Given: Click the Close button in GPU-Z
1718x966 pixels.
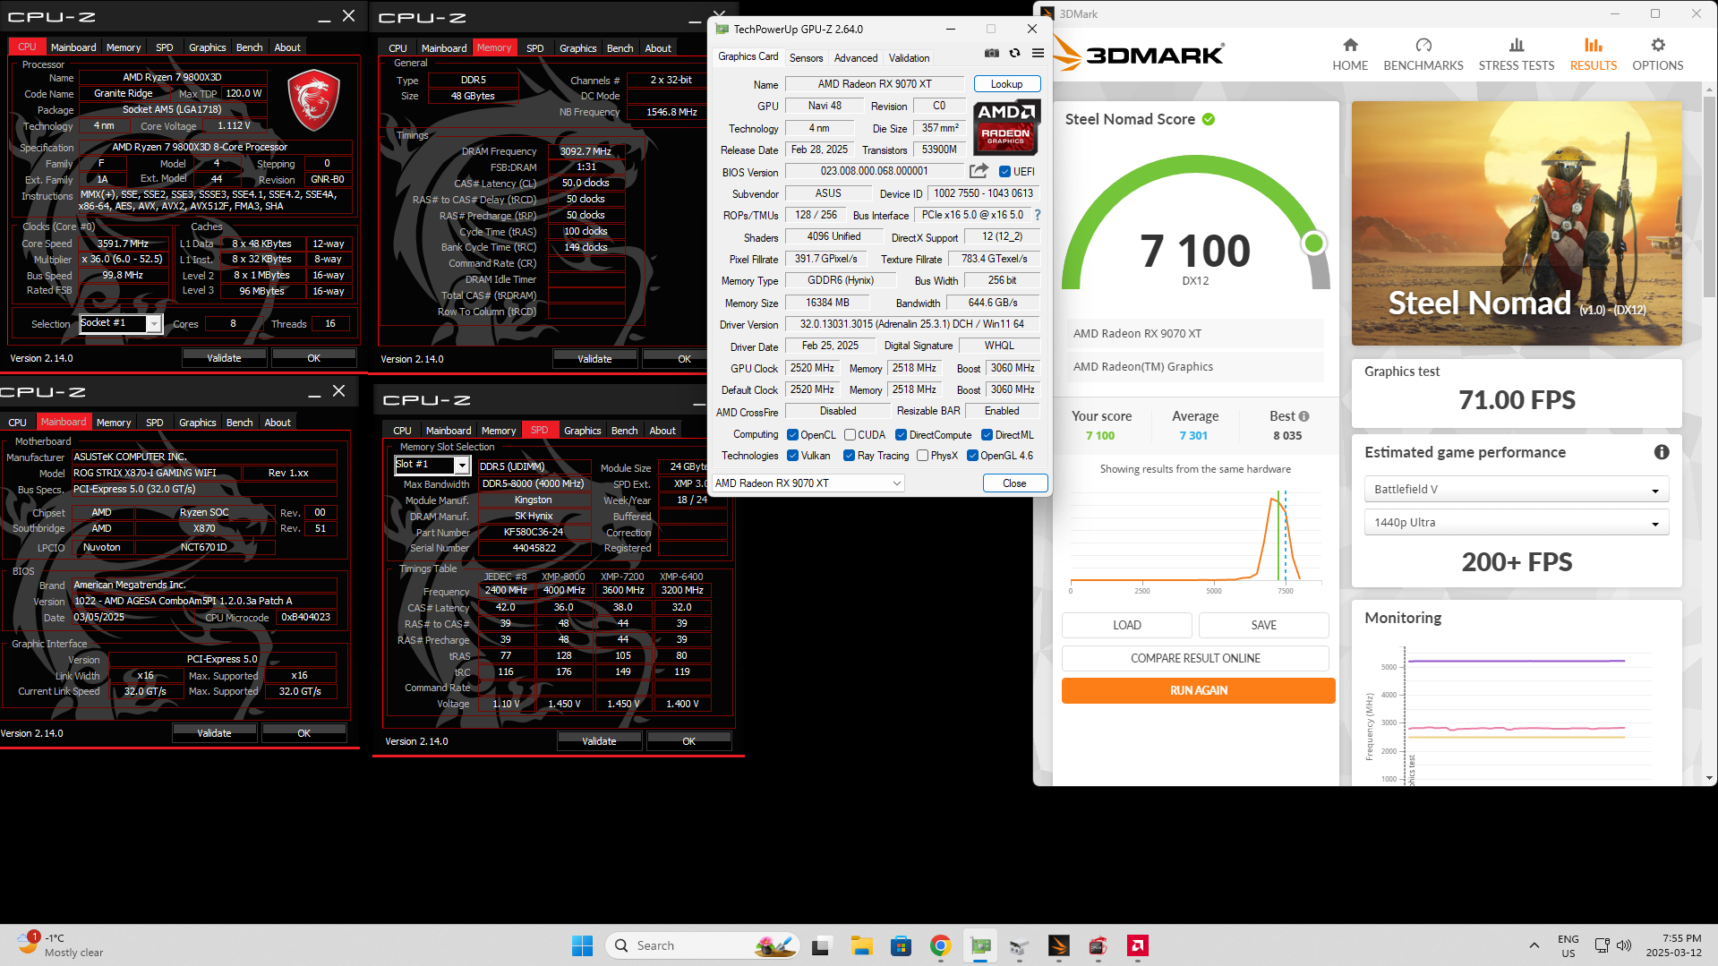Looking at the screenshot, I should click(1014, 483).
